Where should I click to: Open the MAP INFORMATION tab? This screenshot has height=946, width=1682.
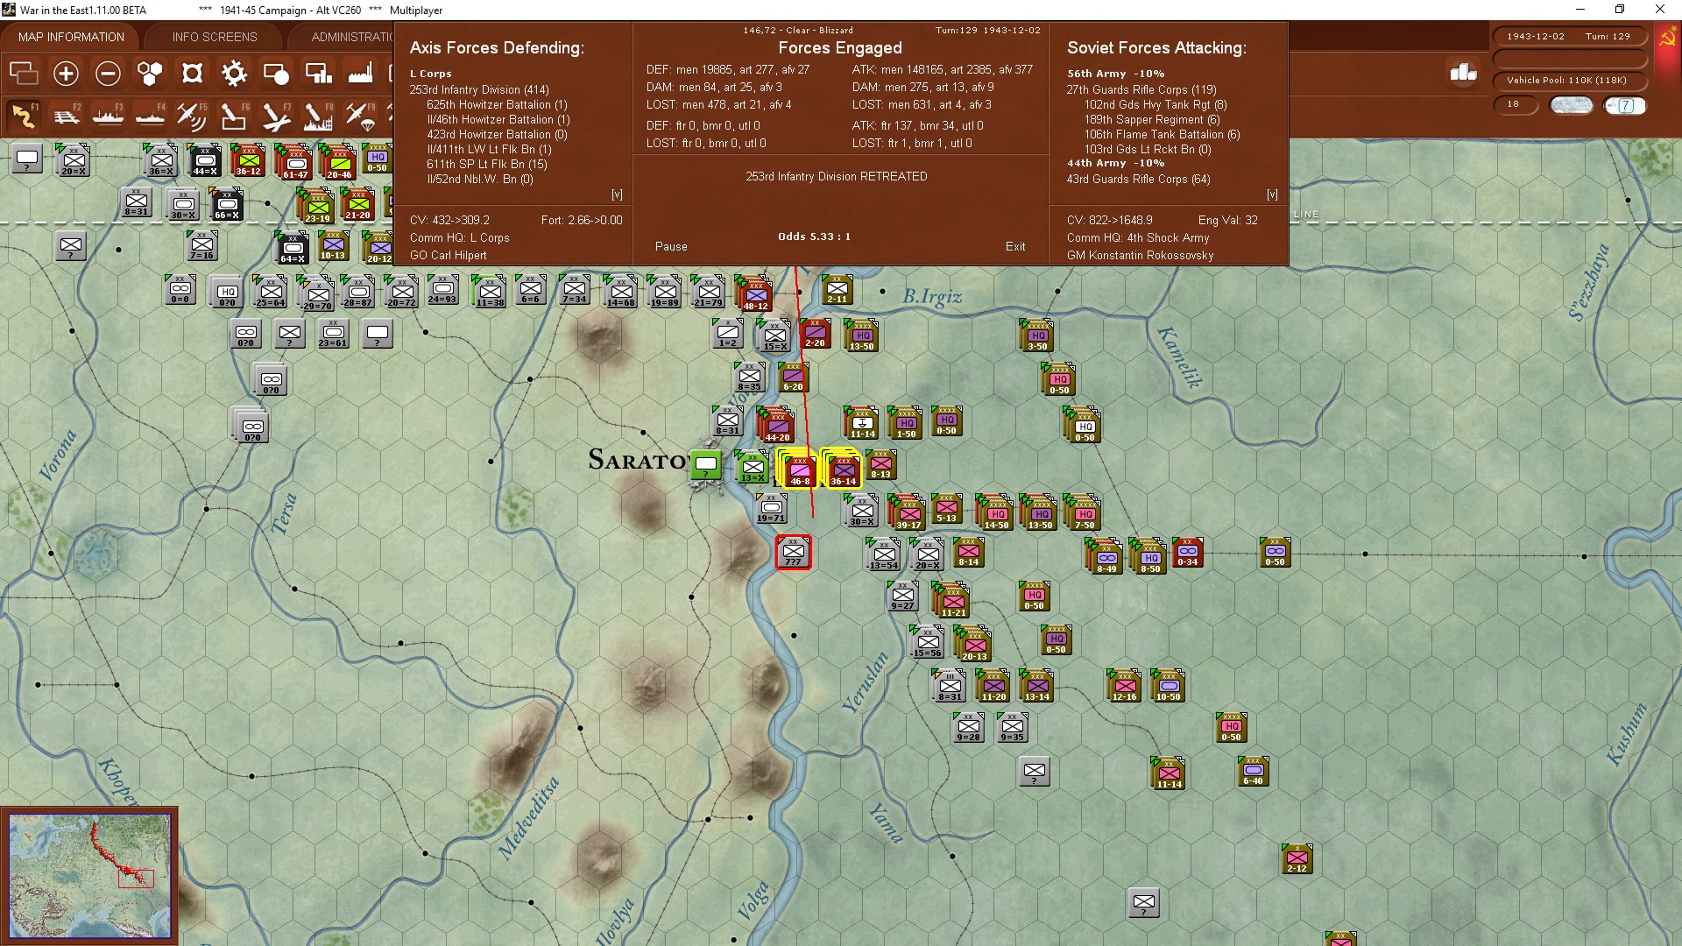pyautogui.click(x=71, y=37)
